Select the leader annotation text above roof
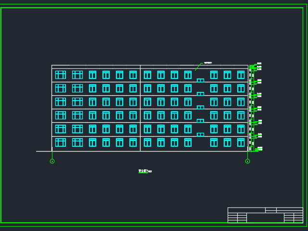Image resolution: width=308 pixels, height=231 pixels. pyautogui.click(x=208, y=63)
